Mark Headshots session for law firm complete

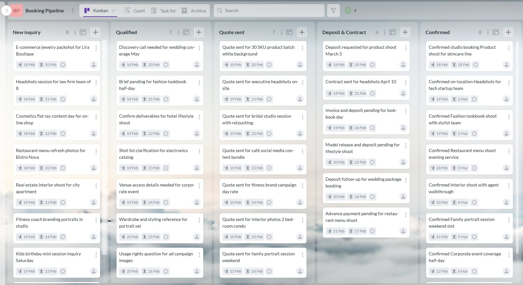coord(63,99)
